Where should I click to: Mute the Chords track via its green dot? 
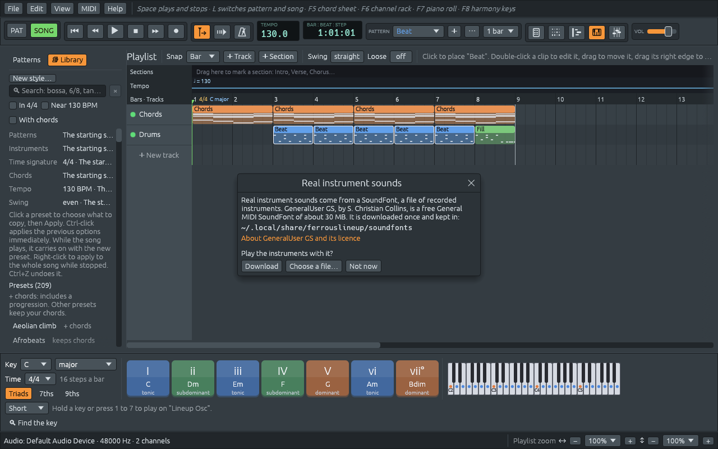133,114
